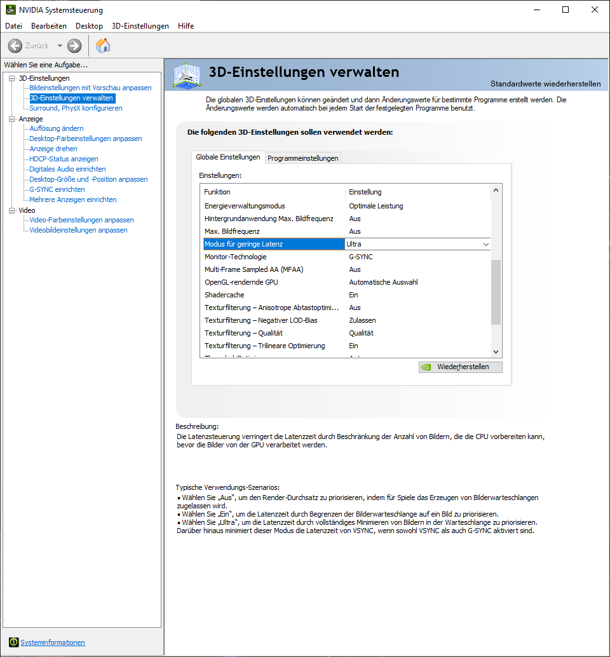Screen dimensions: 610x657
Task: Open the Home icon in toolbar
Action: (103, 46)
